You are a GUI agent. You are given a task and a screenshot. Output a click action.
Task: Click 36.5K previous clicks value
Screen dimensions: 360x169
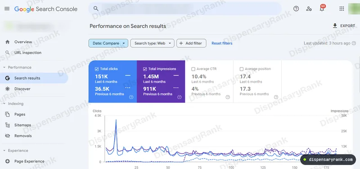[103, 89]
